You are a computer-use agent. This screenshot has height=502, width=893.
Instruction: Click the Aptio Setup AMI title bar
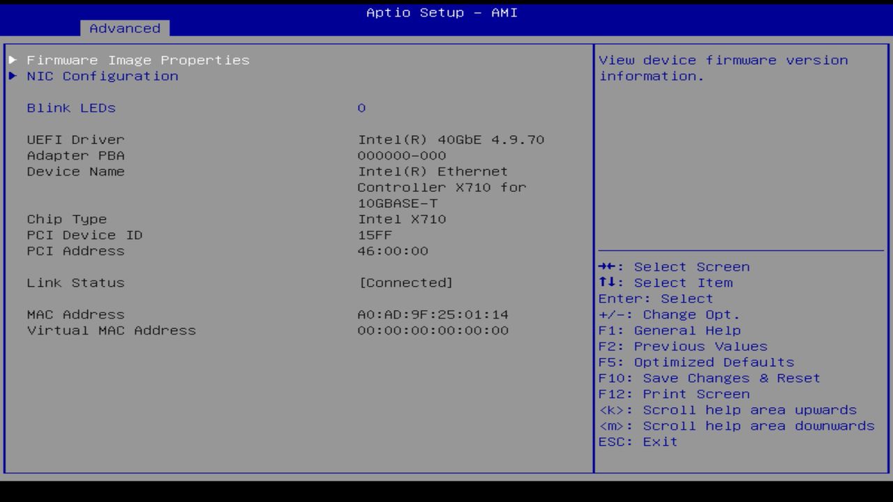[441, 13]
